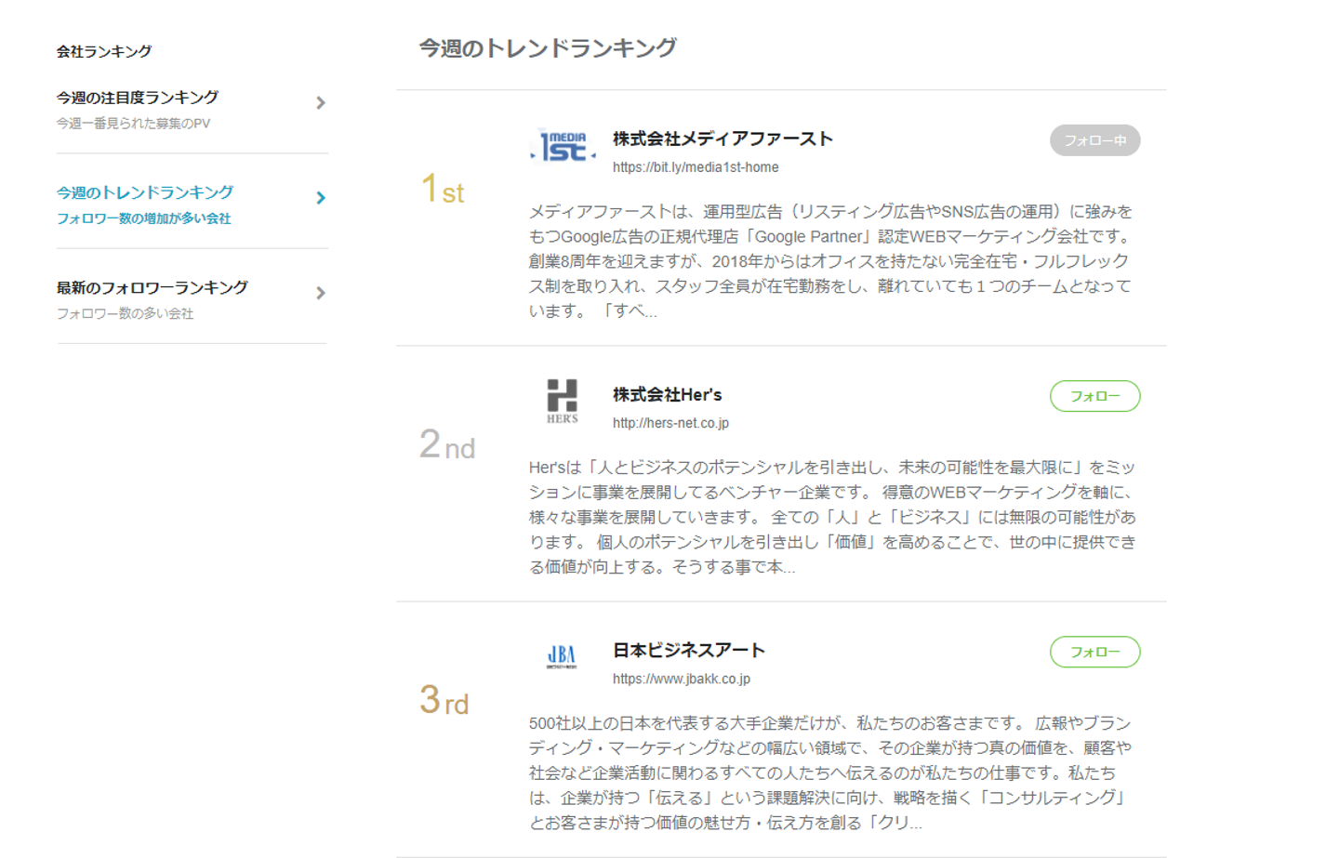Visit the bit.ly/media1st-home URL
Image resolution: width=1339 pixels, height=858 pixels.
point(696,167)
